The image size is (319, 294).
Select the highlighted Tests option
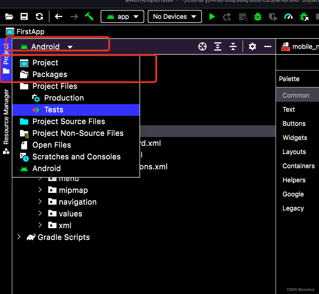tap(76, 110)
